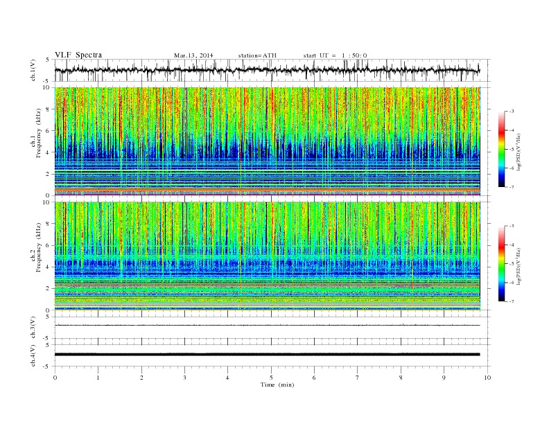This screenshot has height=424, width=549.
Task: Click the 'station=ATH' header label
Action: [x=257, y=55]
